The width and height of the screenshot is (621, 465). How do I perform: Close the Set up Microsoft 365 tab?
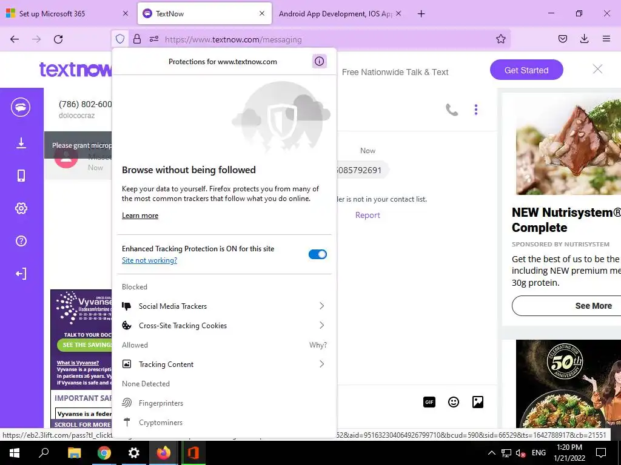click(126, 13)
